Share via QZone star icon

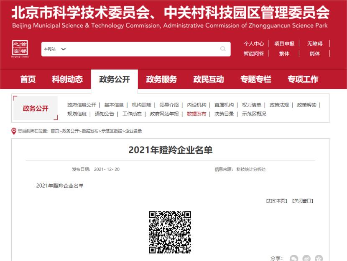319,258
